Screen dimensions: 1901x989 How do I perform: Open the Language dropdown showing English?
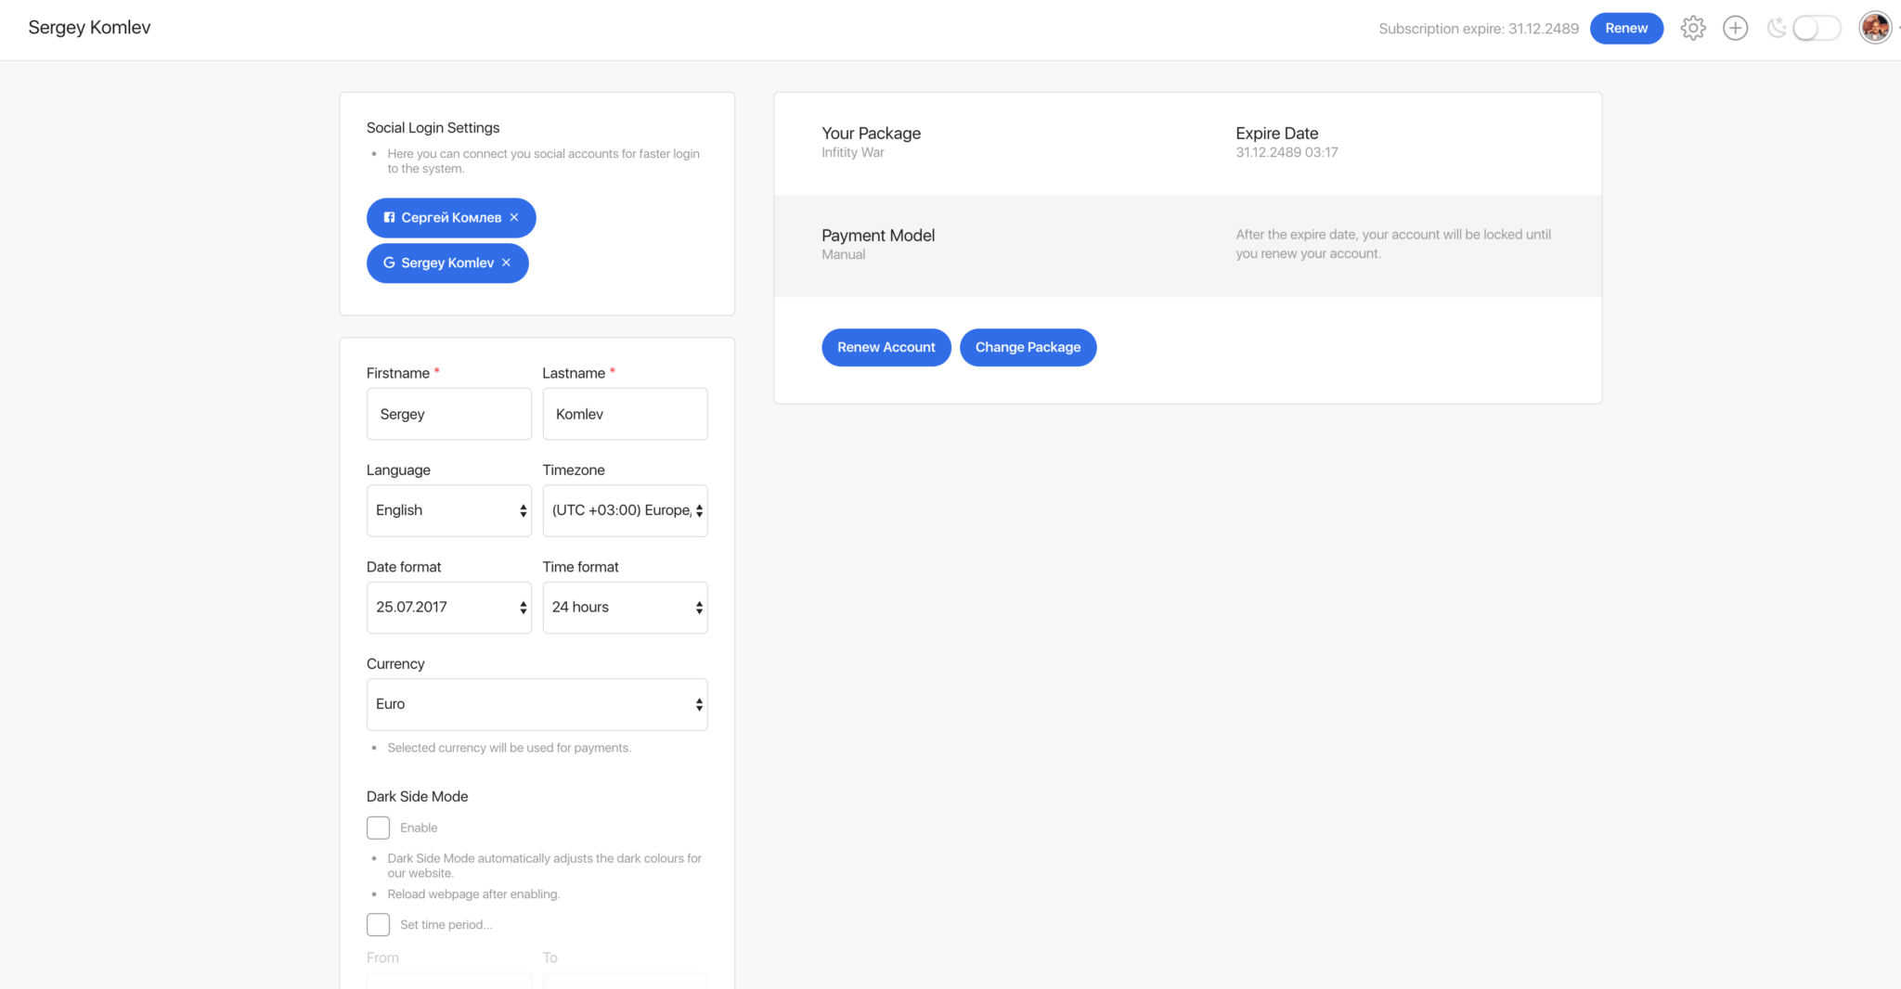(448, 510)
